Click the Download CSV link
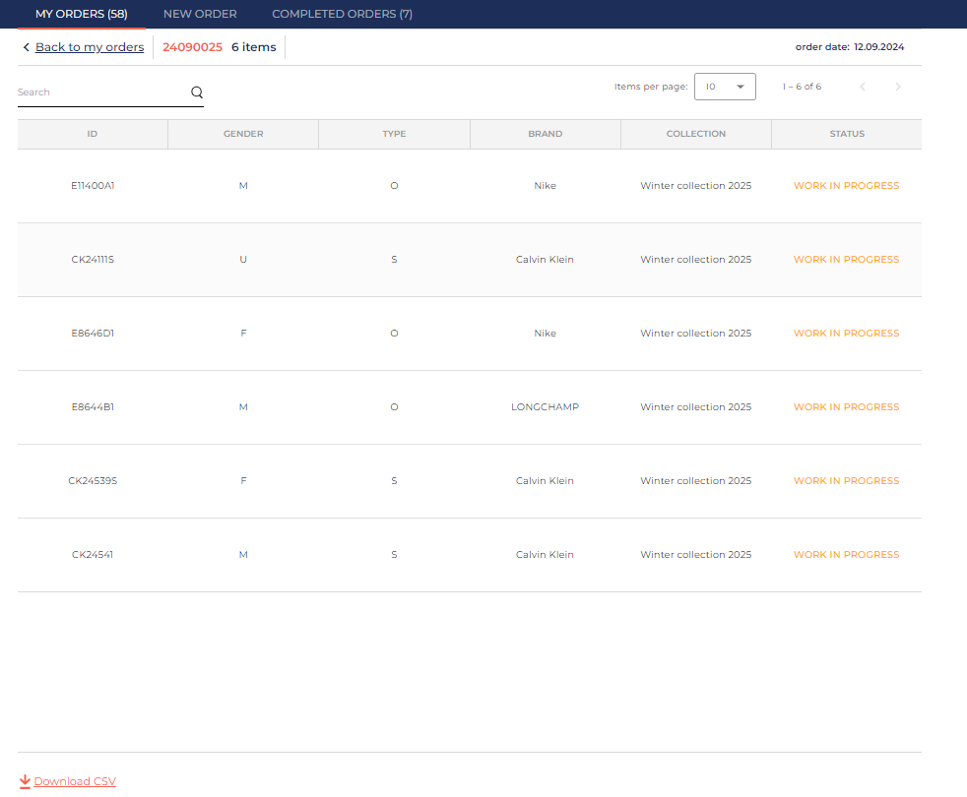The image size is (967, 797). (75, 781)
